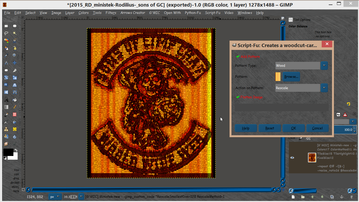This screenshot has height=202, width=359.
Task: Expand the Action on Pattern dropdown
Action: 301,88
